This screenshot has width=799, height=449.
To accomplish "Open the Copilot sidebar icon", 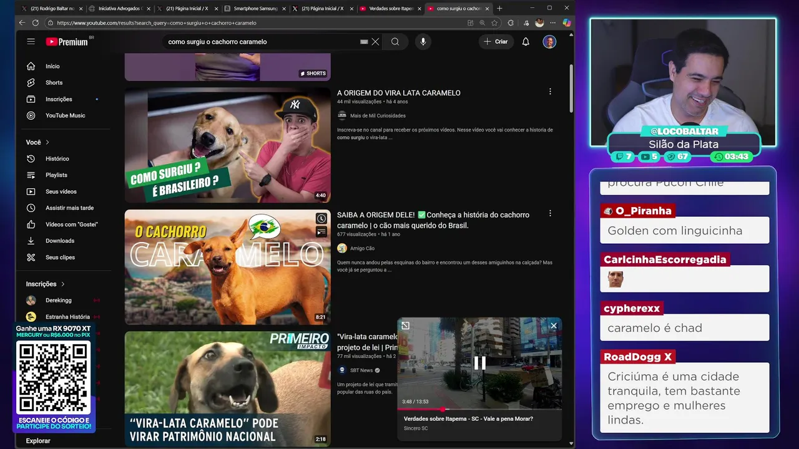I will pos(566,22).
